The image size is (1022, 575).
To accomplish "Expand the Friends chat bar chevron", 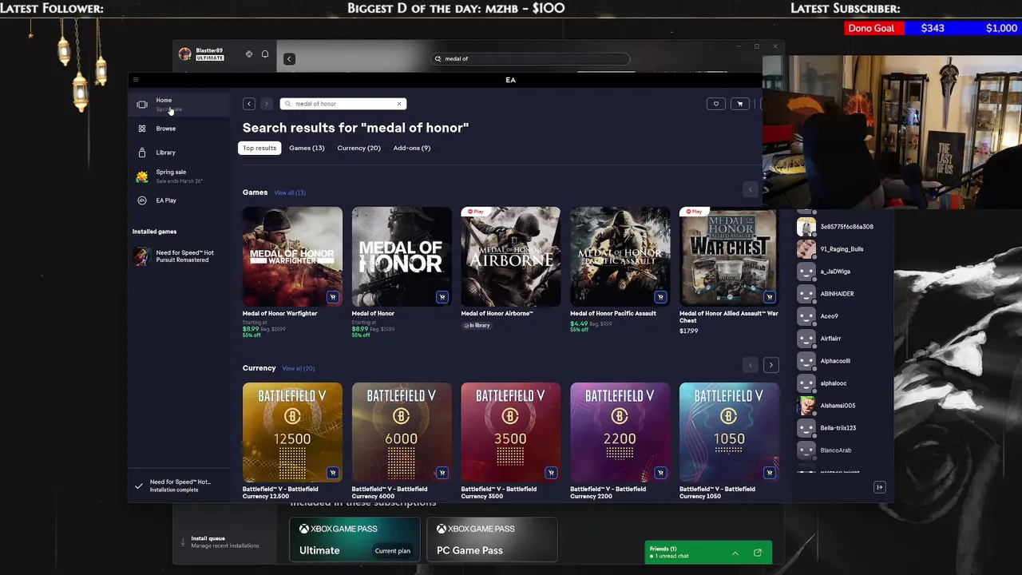I will (735, 553).
